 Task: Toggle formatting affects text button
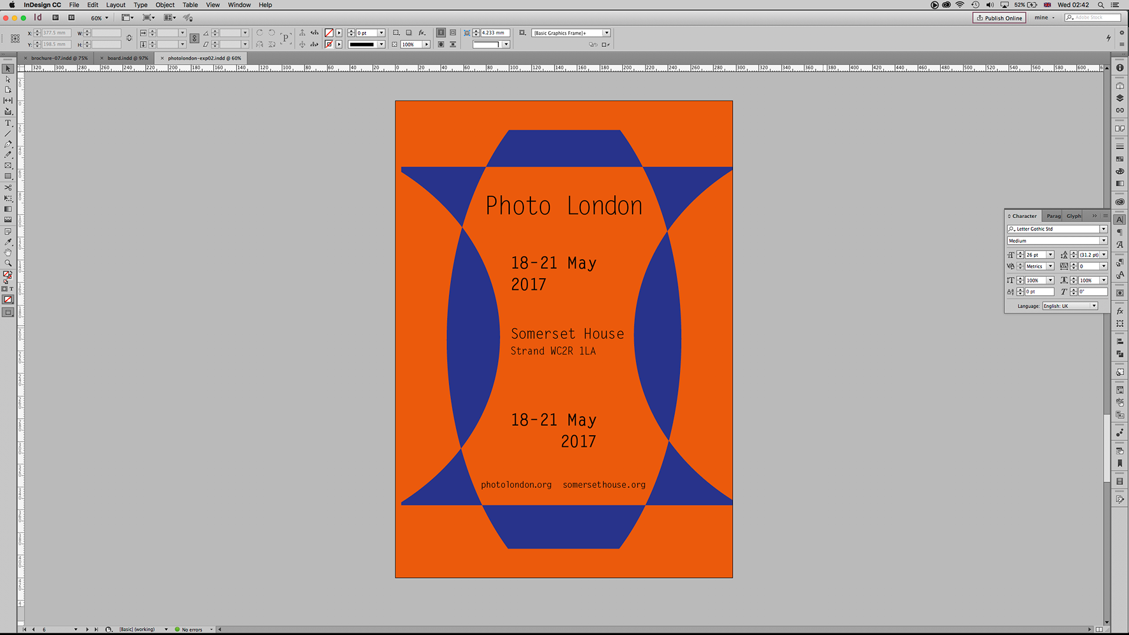(11, 289)
